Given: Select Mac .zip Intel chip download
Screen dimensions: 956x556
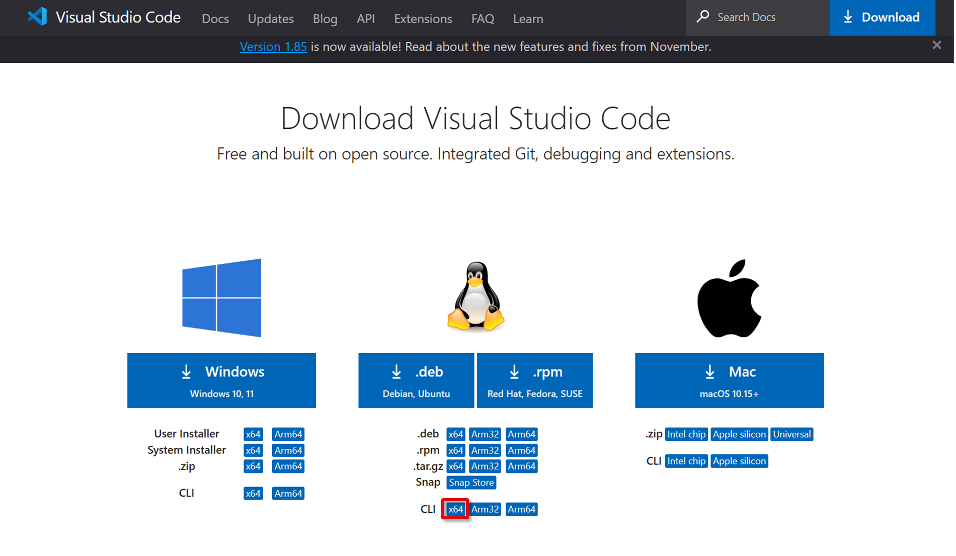Looking at the screenshot, I should (x=686, y=434).
